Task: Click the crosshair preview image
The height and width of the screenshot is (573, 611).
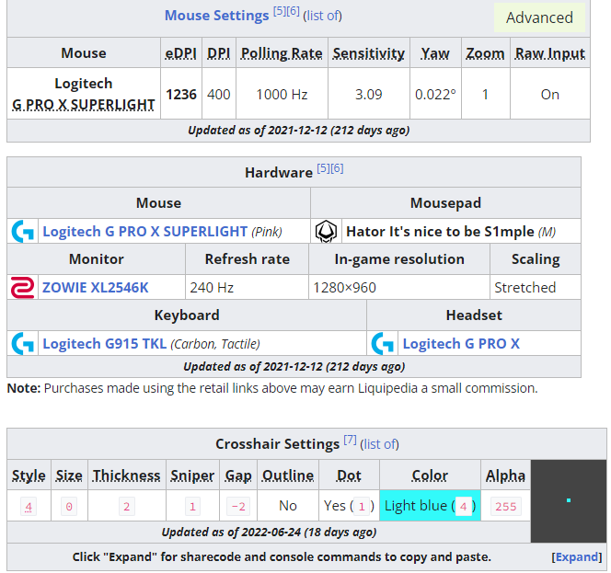Action: (569, 499)
